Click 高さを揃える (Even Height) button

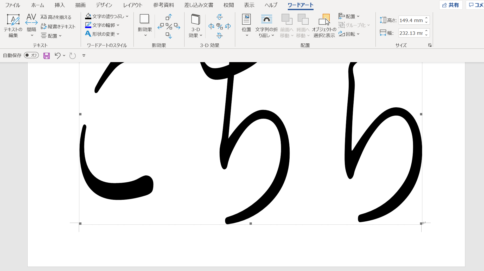[56, 17]
